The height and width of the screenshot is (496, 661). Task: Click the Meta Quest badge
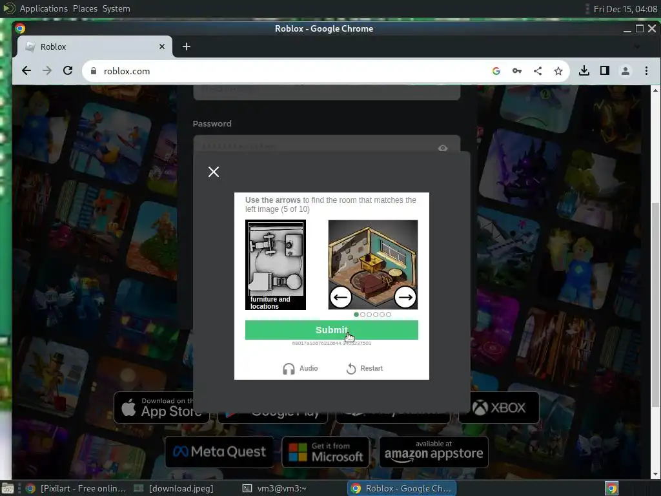coord(219,452)
